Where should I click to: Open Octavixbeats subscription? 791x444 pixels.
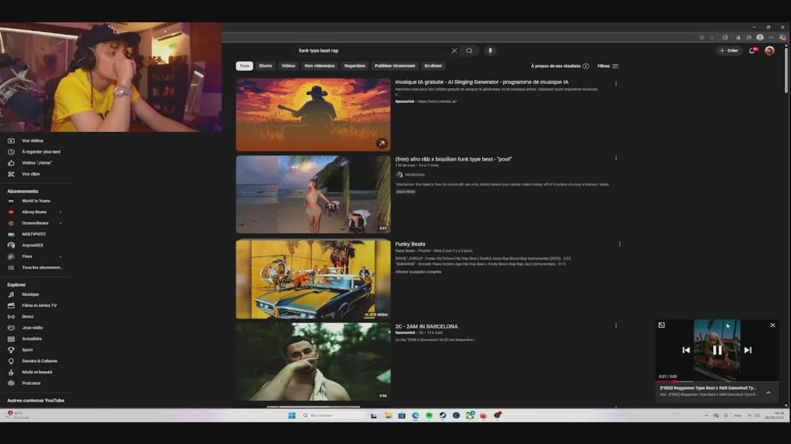pos(35,223)
